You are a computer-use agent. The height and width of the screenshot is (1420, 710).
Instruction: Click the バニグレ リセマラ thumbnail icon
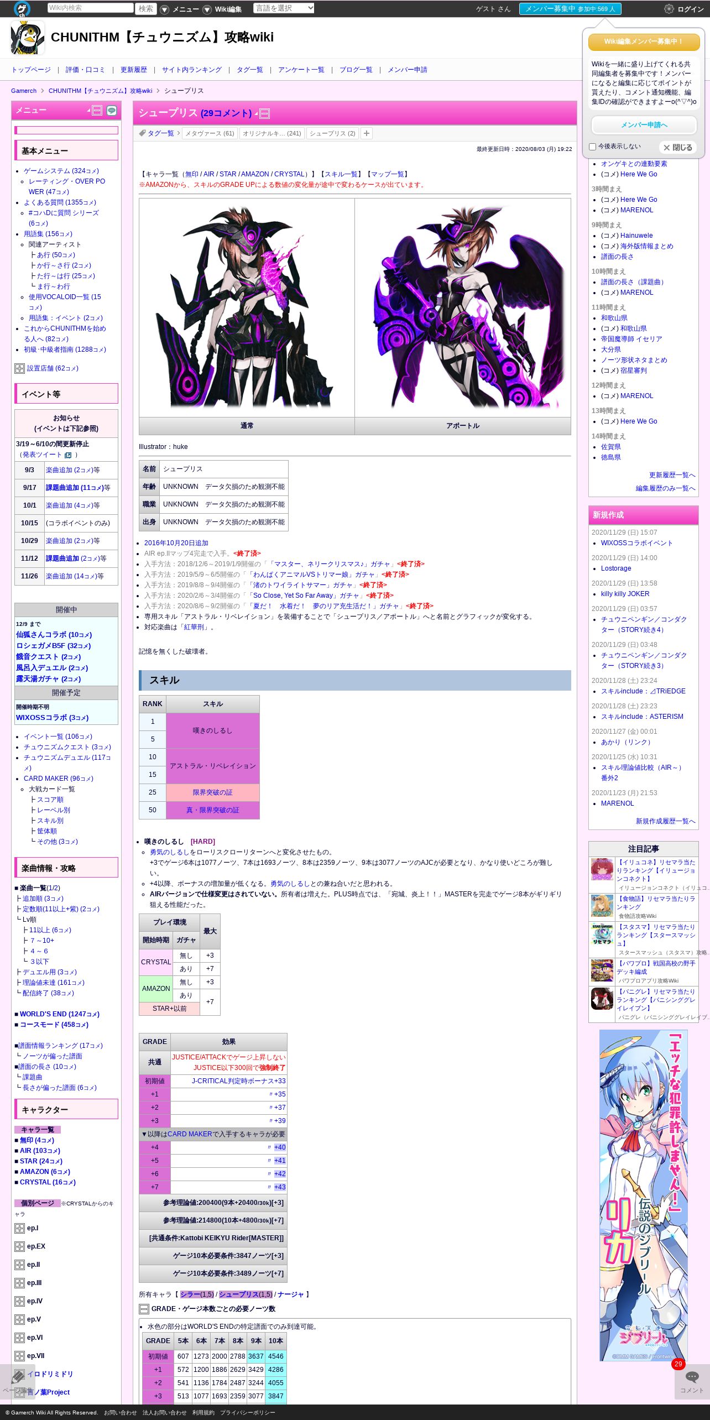(x=602, y=999)
